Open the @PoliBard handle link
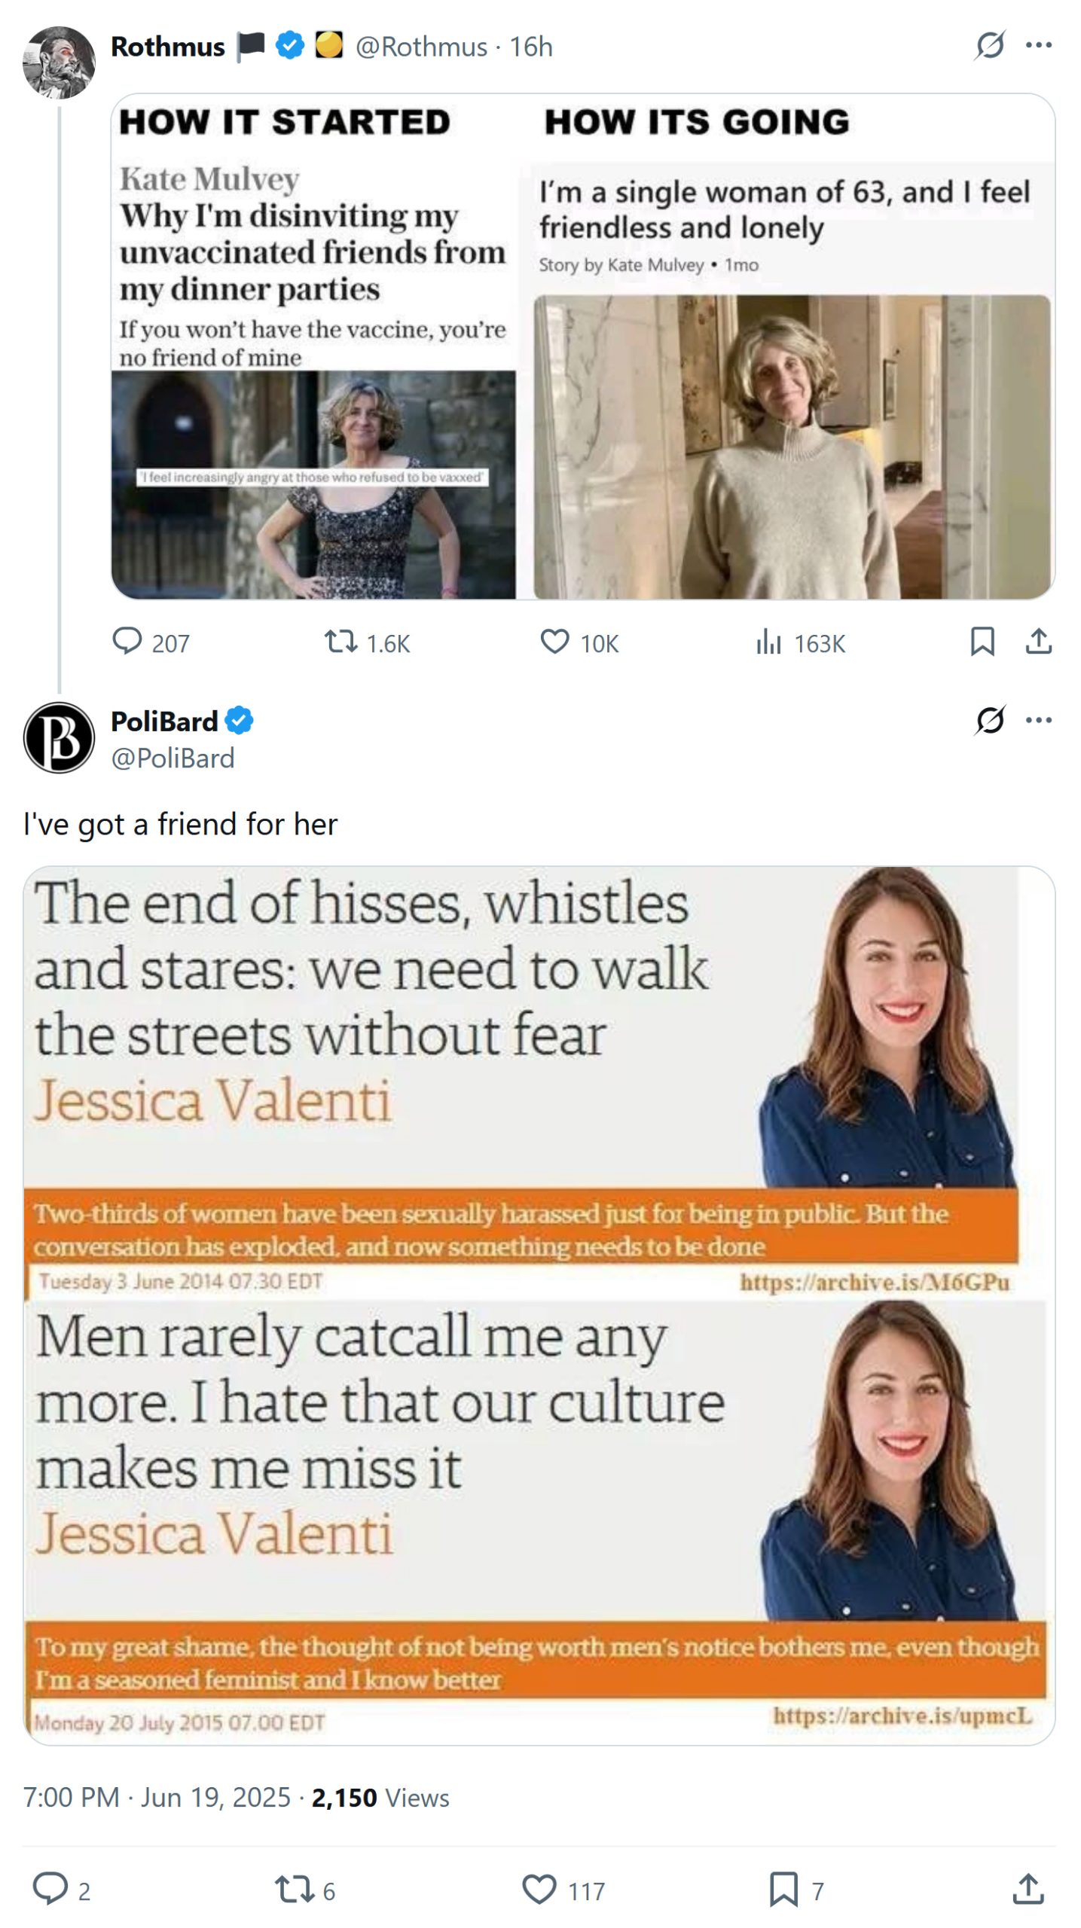Image resolution: width=1081 pixels, height=1928 pixels. click(173, 758)
